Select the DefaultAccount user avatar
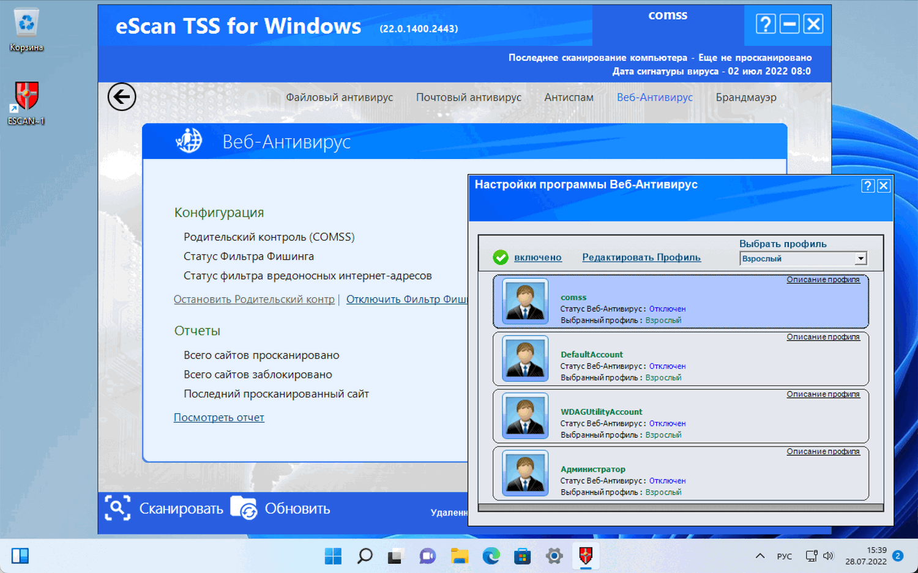Image resolution: width=918 pixels, height=573 pixels. click(525, 358)
